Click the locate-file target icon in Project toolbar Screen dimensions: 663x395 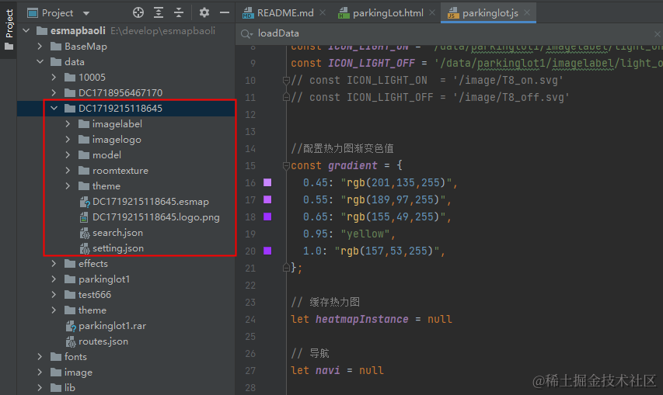(138, 12)
